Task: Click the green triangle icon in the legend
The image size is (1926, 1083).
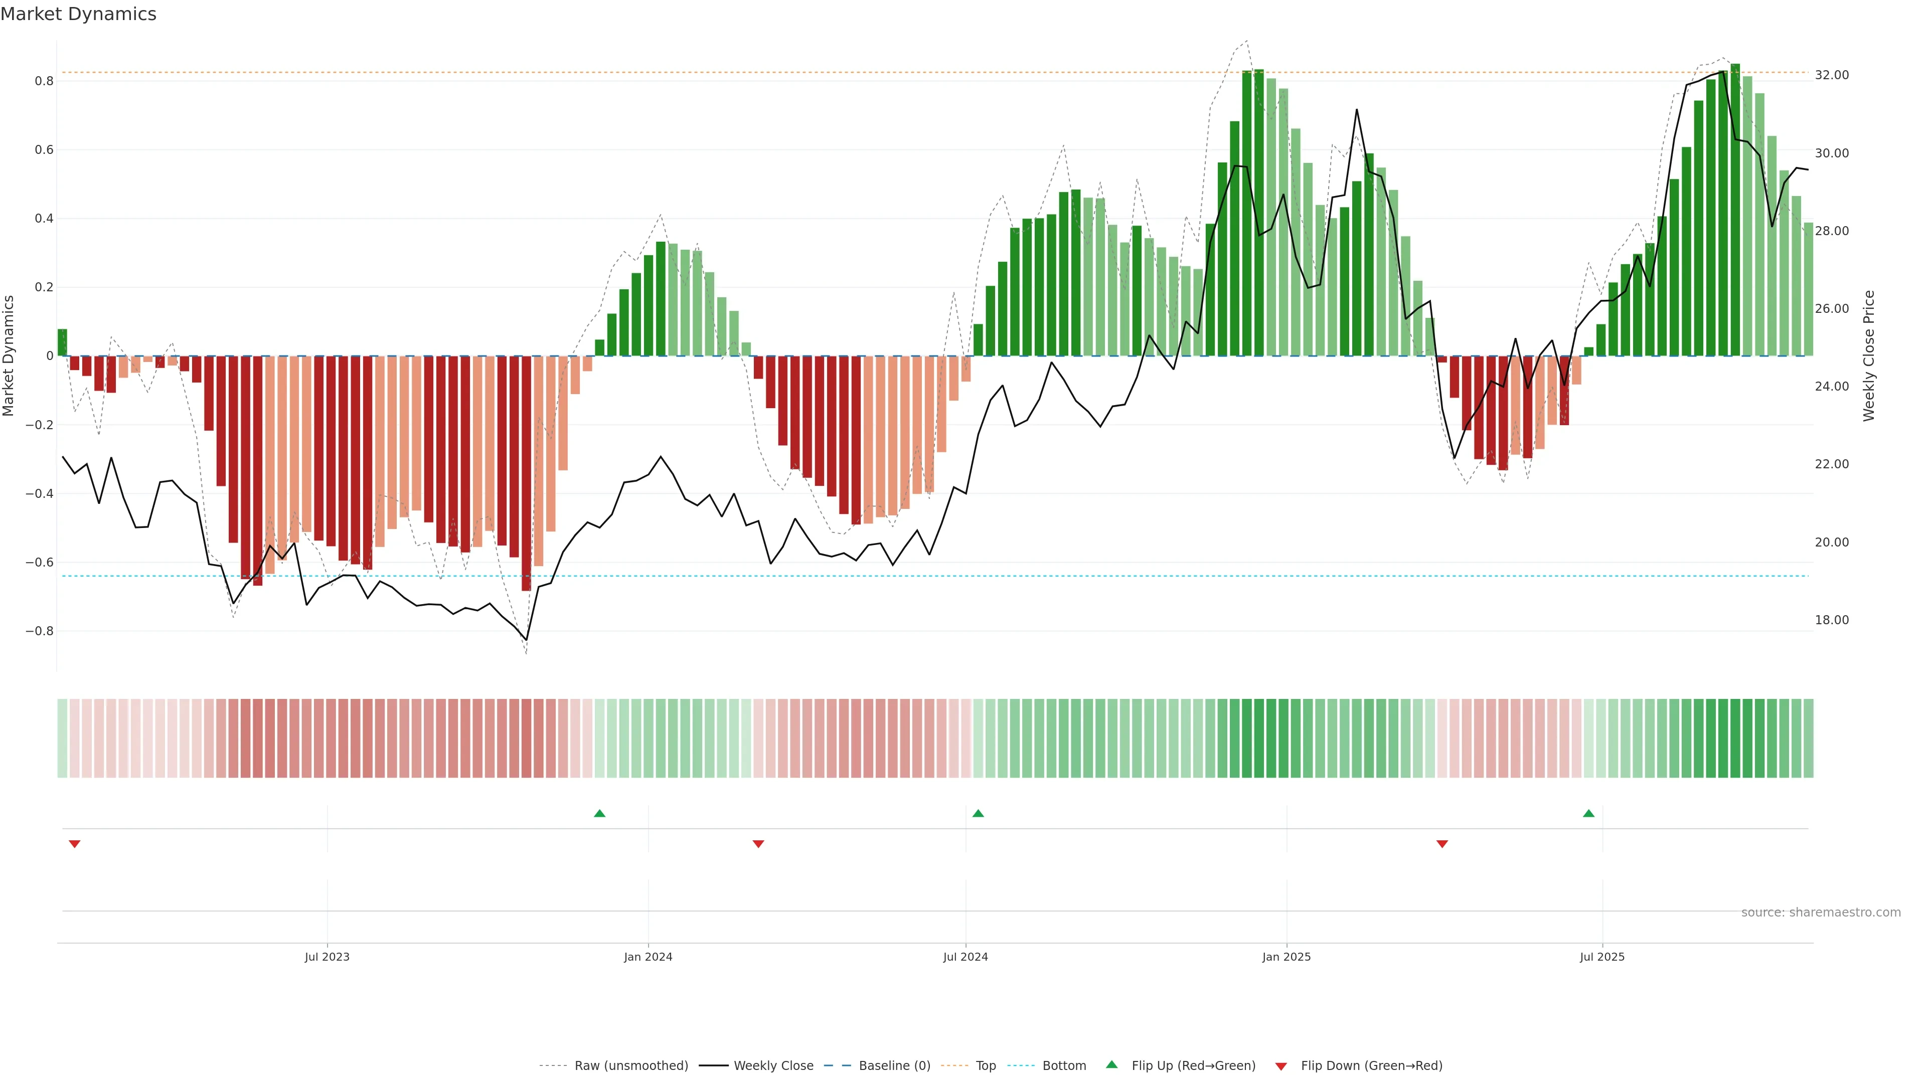Action: pos(1112,1065)
